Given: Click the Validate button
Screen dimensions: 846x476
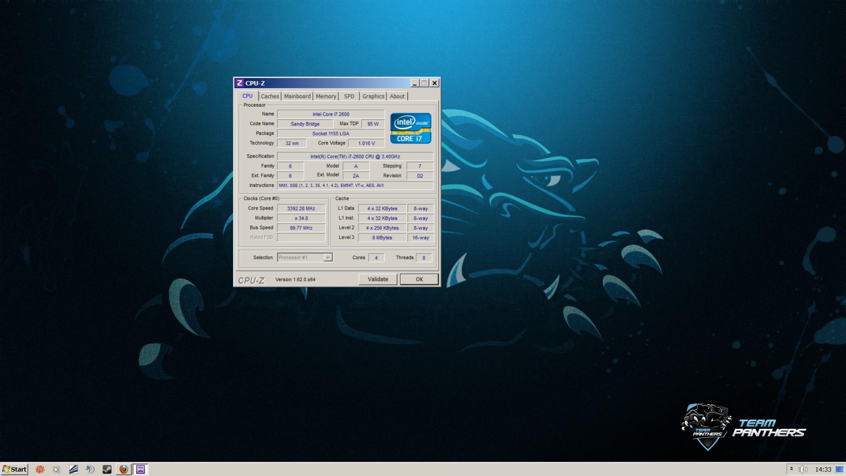Looking at the screenshot, I should pyautogui.click(x=378, y=279).
